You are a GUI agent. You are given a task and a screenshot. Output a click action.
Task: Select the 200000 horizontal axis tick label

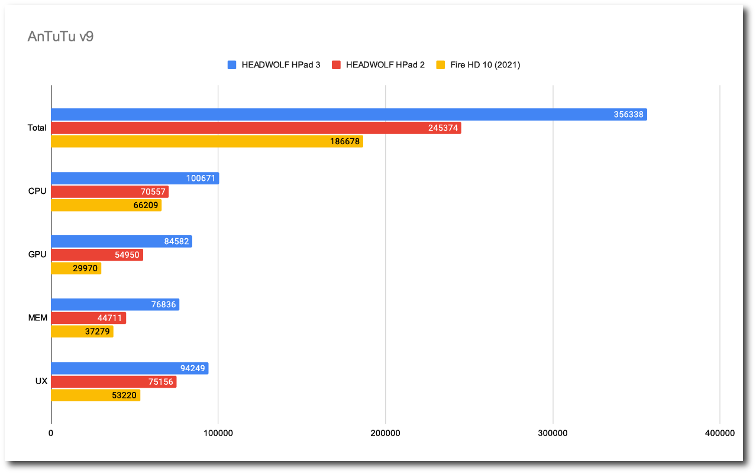386,433
